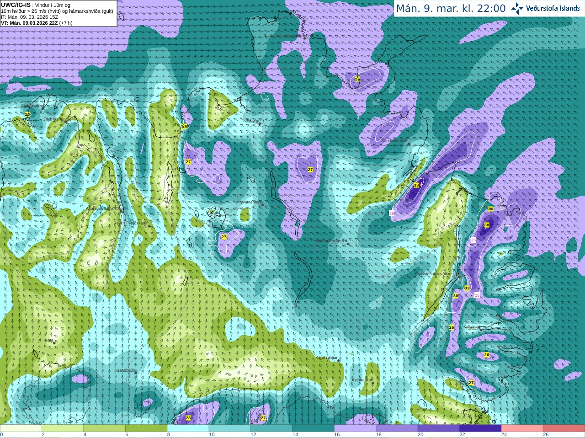
Task: Click the Sandvíkurheiði station label
Action: (395, 141)
